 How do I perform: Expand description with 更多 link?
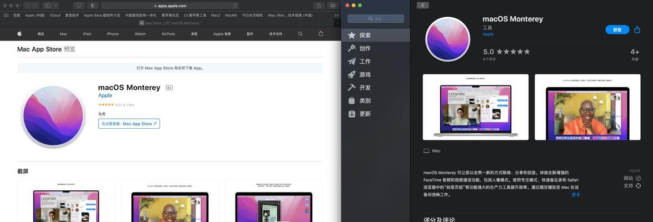tap(576, 195)
